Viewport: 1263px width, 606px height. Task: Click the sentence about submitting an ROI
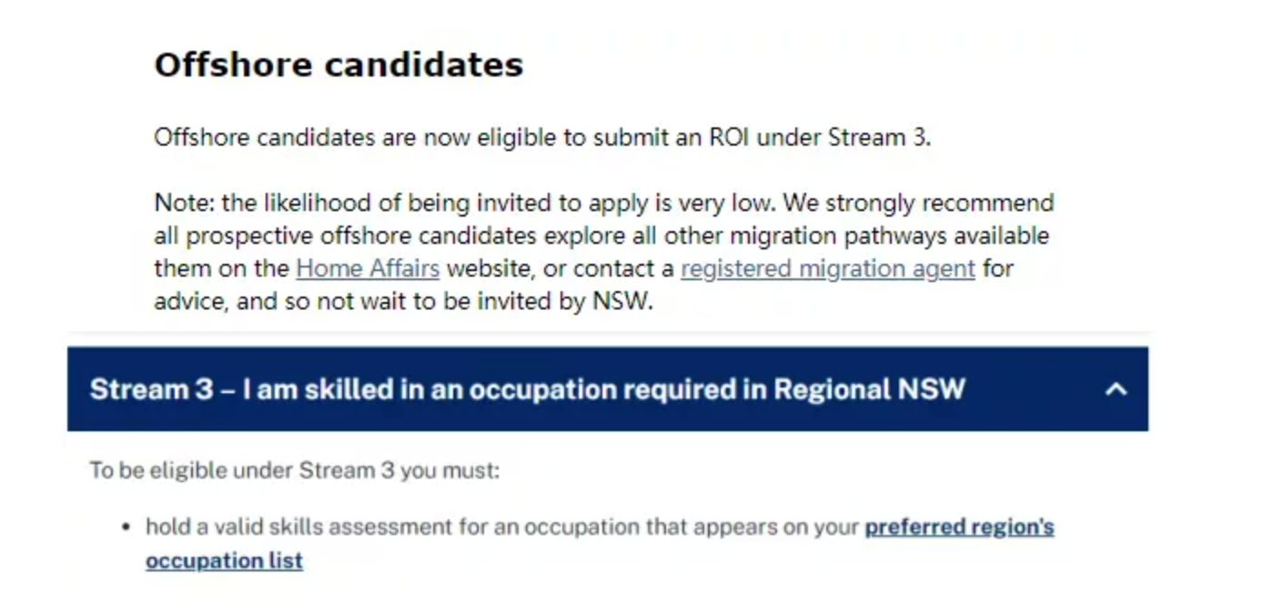coord(542,137)
